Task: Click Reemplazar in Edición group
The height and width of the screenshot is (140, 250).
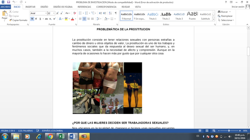Action: 225,16
